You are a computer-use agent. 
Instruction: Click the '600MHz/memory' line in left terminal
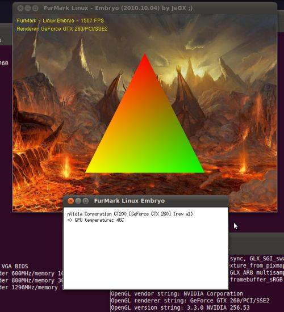point(31,273)
